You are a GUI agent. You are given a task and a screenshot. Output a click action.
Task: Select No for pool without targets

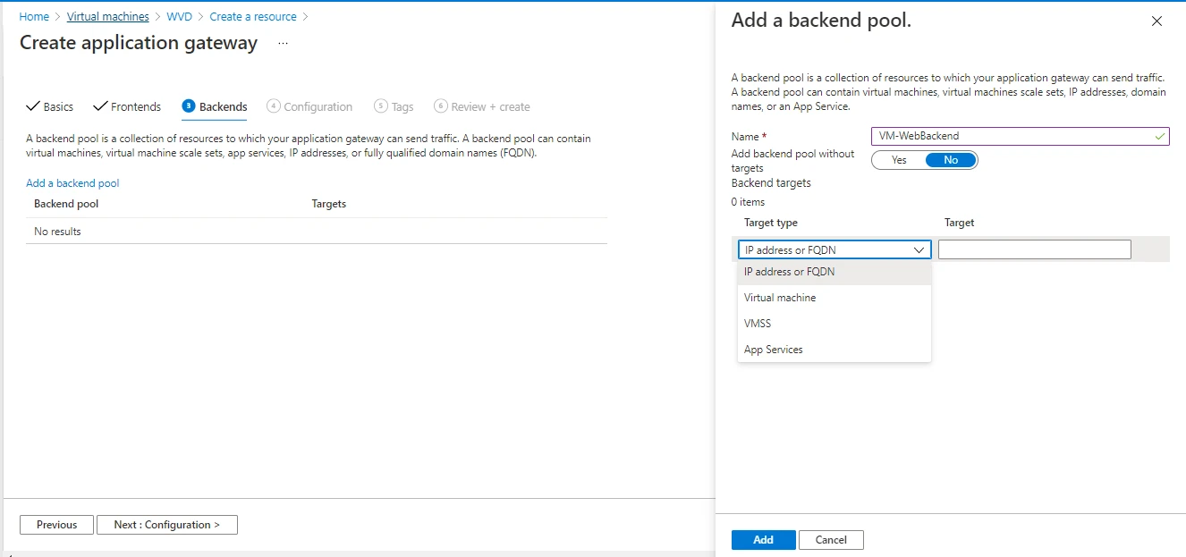click(950, 160)
